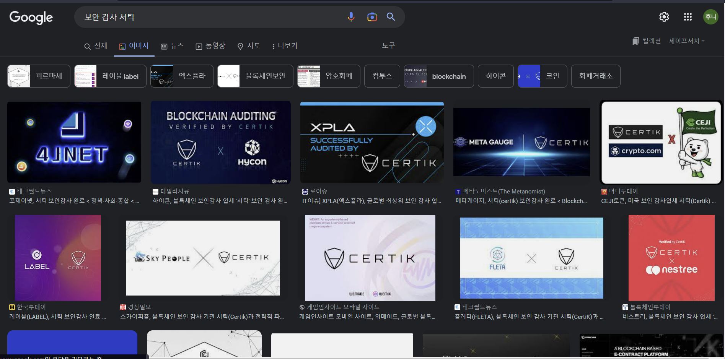The width and height of the screenshot is (725, 359).
Task: Select the 피르마체 filter chip
Action: (39, 76)
